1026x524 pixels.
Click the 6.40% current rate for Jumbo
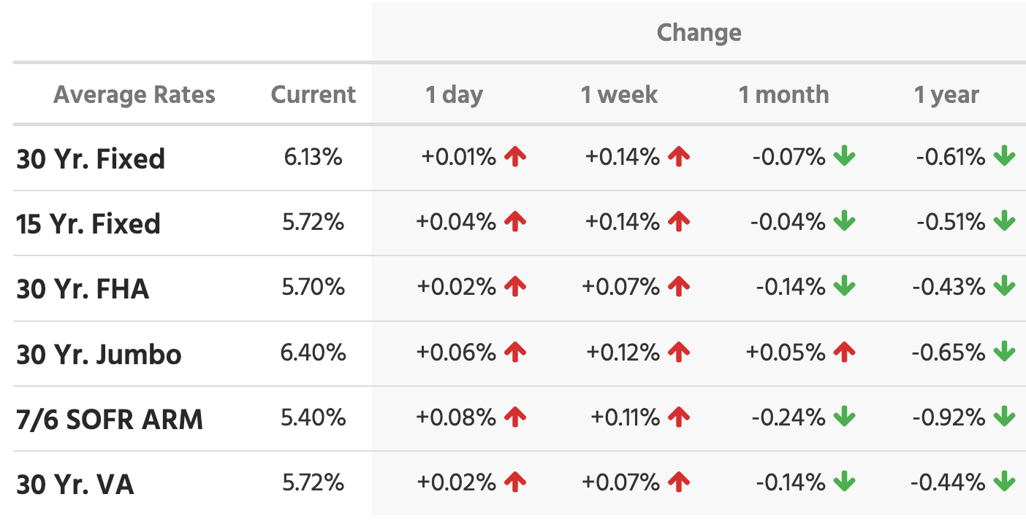(313, 353)
